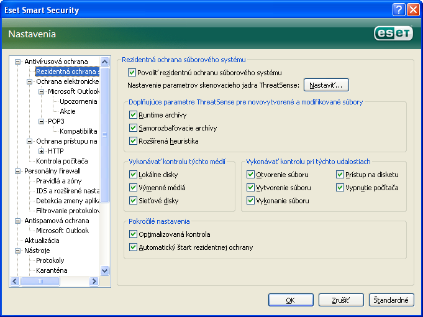Viewport: 423px width, 317px height.
Task: Select the Akcie tree item
Action: pyautogui.click(x=68, y=111)
